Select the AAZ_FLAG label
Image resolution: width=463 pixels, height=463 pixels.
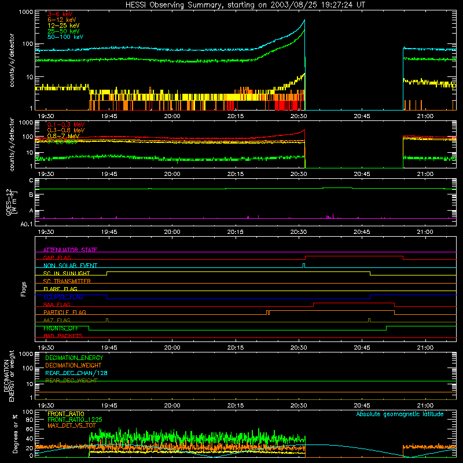(57, 321)
